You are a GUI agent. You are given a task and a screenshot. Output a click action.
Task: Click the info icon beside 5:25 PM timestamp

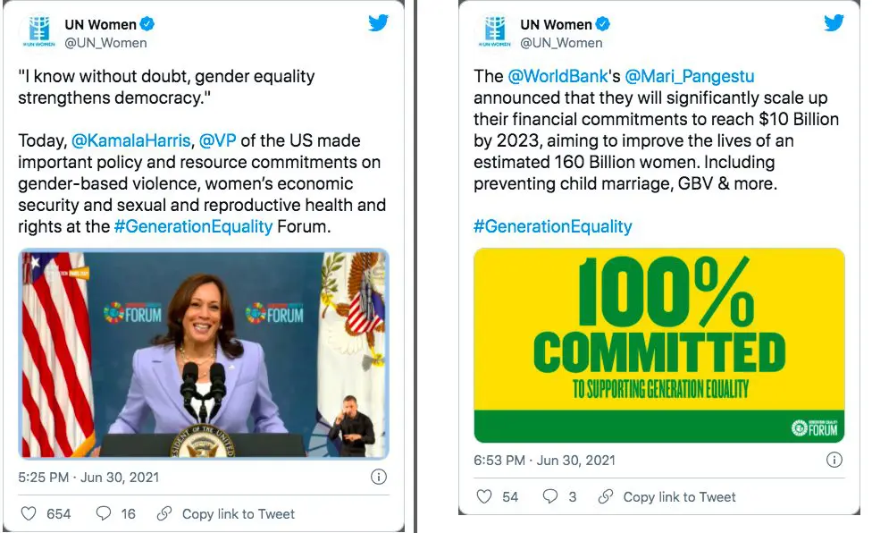click(379, 477)
